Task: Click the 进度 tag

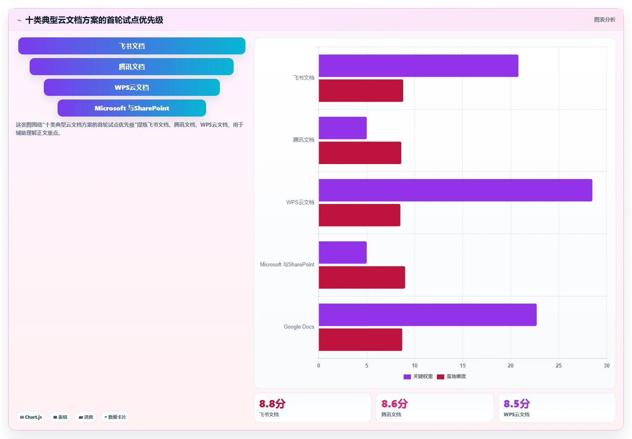Action: pyautogui.click(x=86, y=417)
